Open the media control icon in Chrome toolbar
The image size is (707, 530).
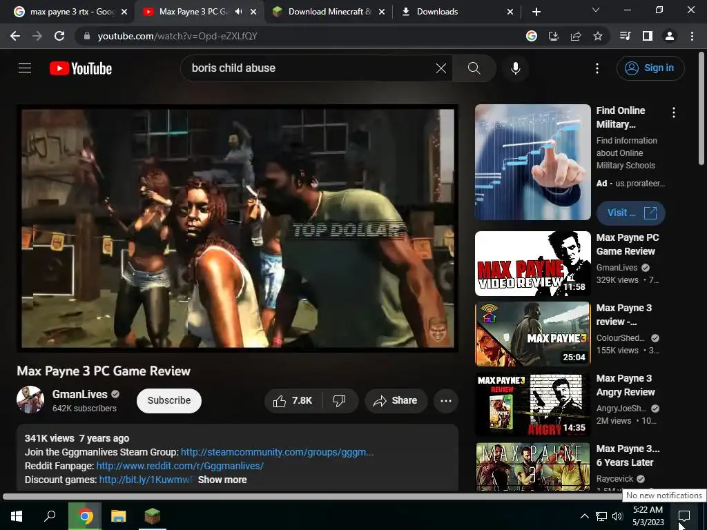click(x=625, y=36)
